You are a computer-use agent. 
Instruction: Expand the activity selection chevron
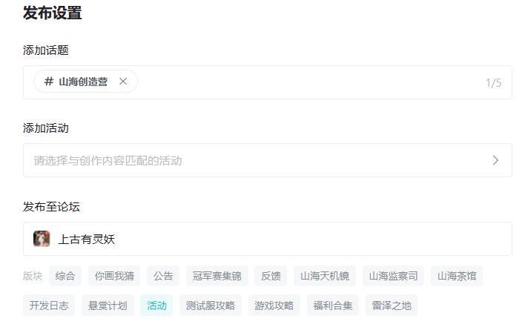[495, 160]
